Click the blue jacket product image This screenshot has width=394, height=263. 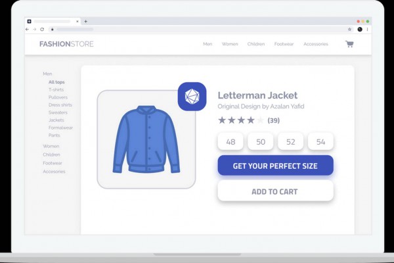tap(146, 139)
